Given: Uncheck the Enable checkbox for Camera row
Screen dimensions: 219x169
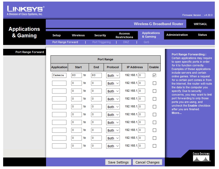Looking at the screenshot, I should (x=154, y=75).
